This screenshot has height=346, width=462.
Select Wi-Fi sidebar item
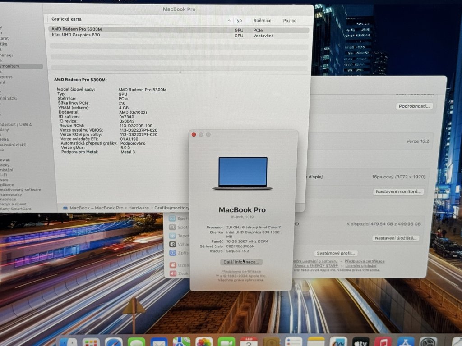pos(4,175)
